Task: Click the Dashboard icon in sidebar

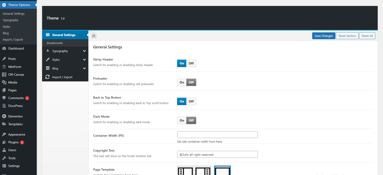Action: point(4,49)
